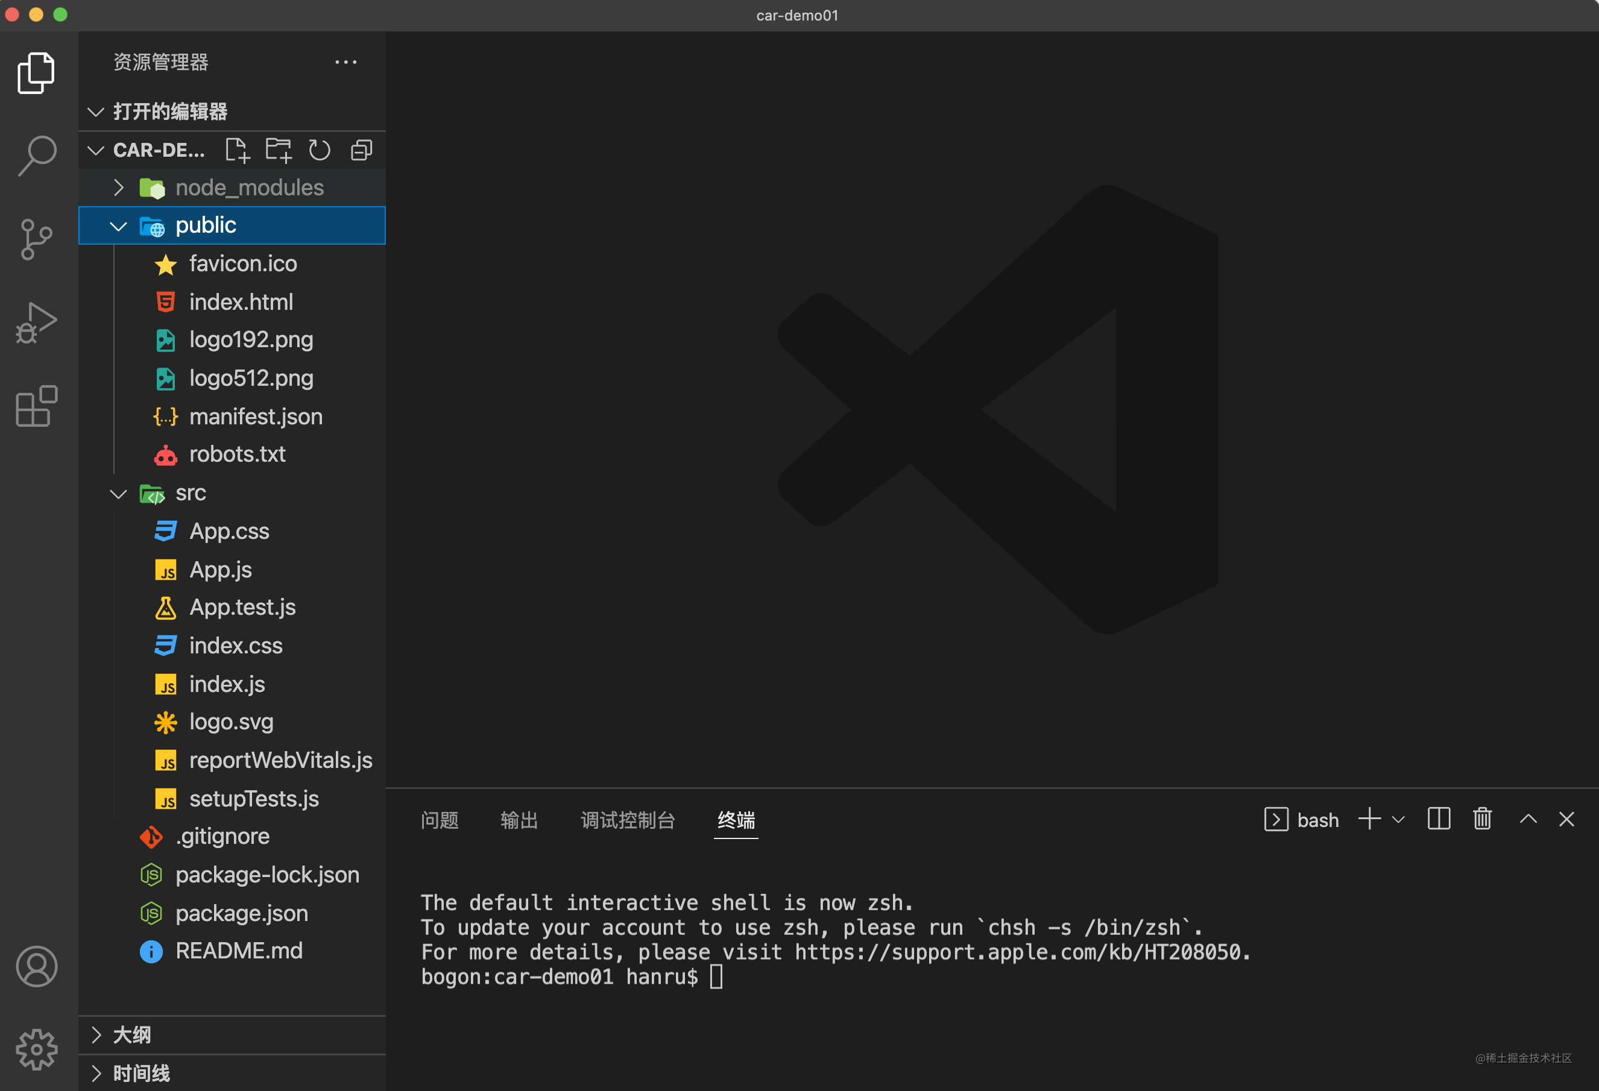The height and width of the screenshot is (1091, 1599).
Task: Open robots.txt file
Action: tap(232, 454)
